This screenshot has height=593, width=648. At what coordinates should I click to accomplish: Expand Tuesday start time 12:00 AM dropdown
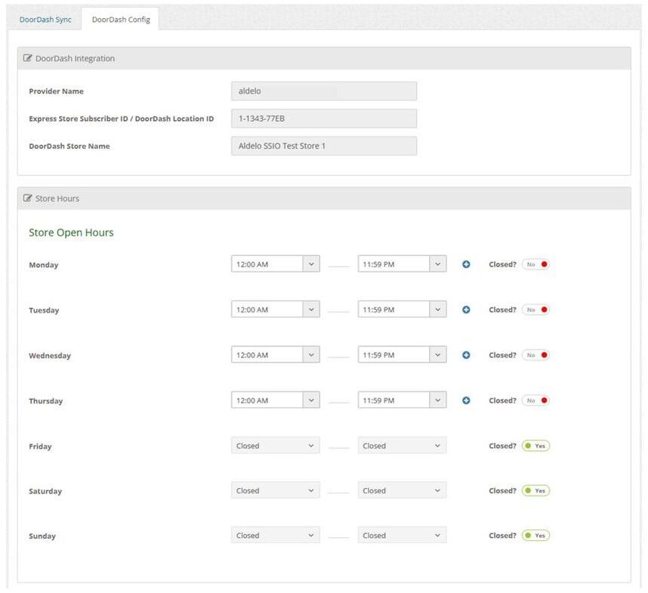(x=275, y=310)
